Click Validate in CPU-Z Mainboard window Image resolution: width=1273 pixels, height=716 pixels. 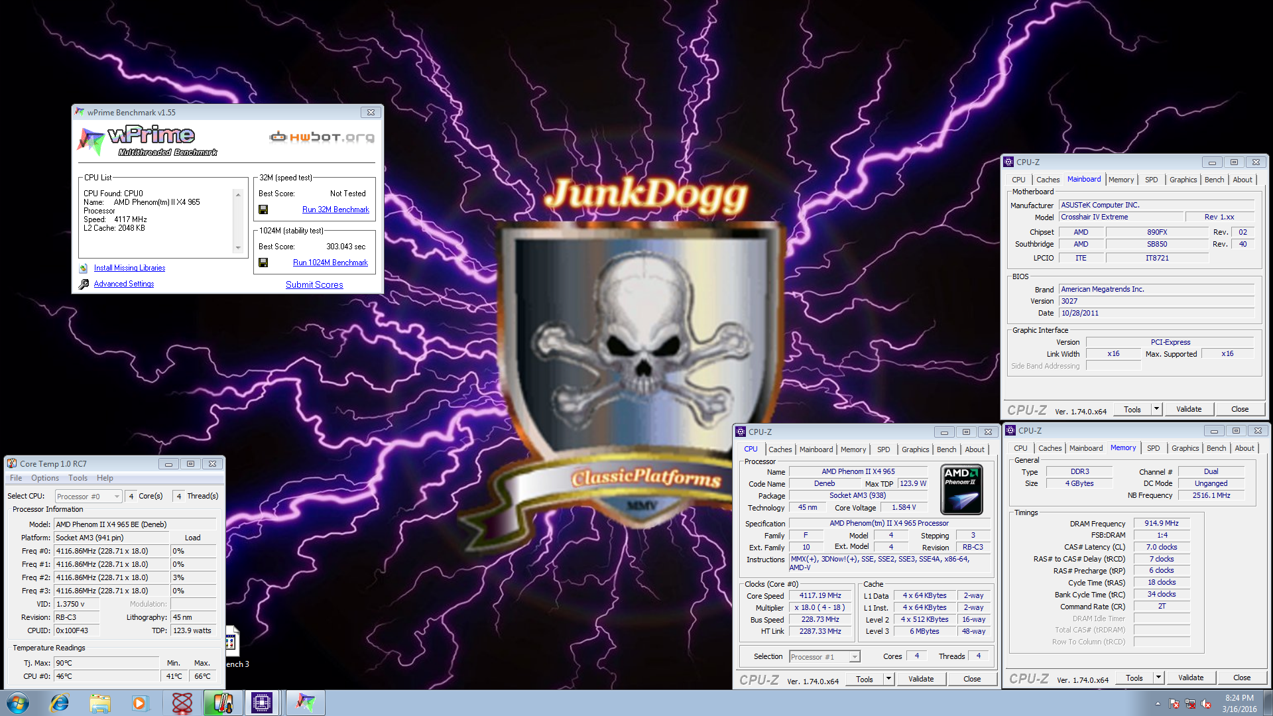pos(1189,409)
